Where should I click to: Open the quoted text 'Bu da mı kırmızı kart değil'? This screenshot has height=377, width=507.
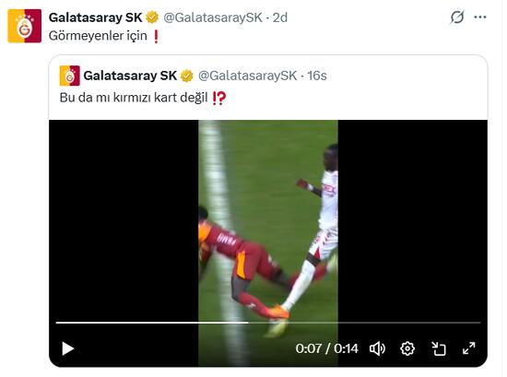134,98
